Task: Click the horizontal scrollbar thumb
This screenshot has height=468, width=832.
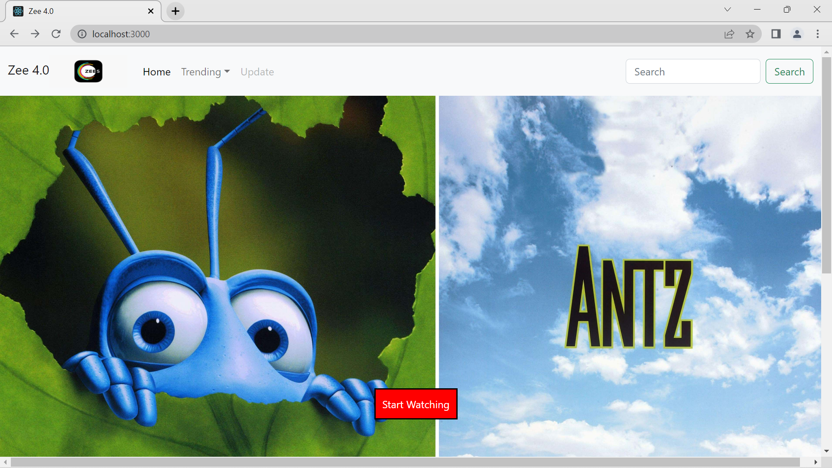Action: tap(405, 462)
